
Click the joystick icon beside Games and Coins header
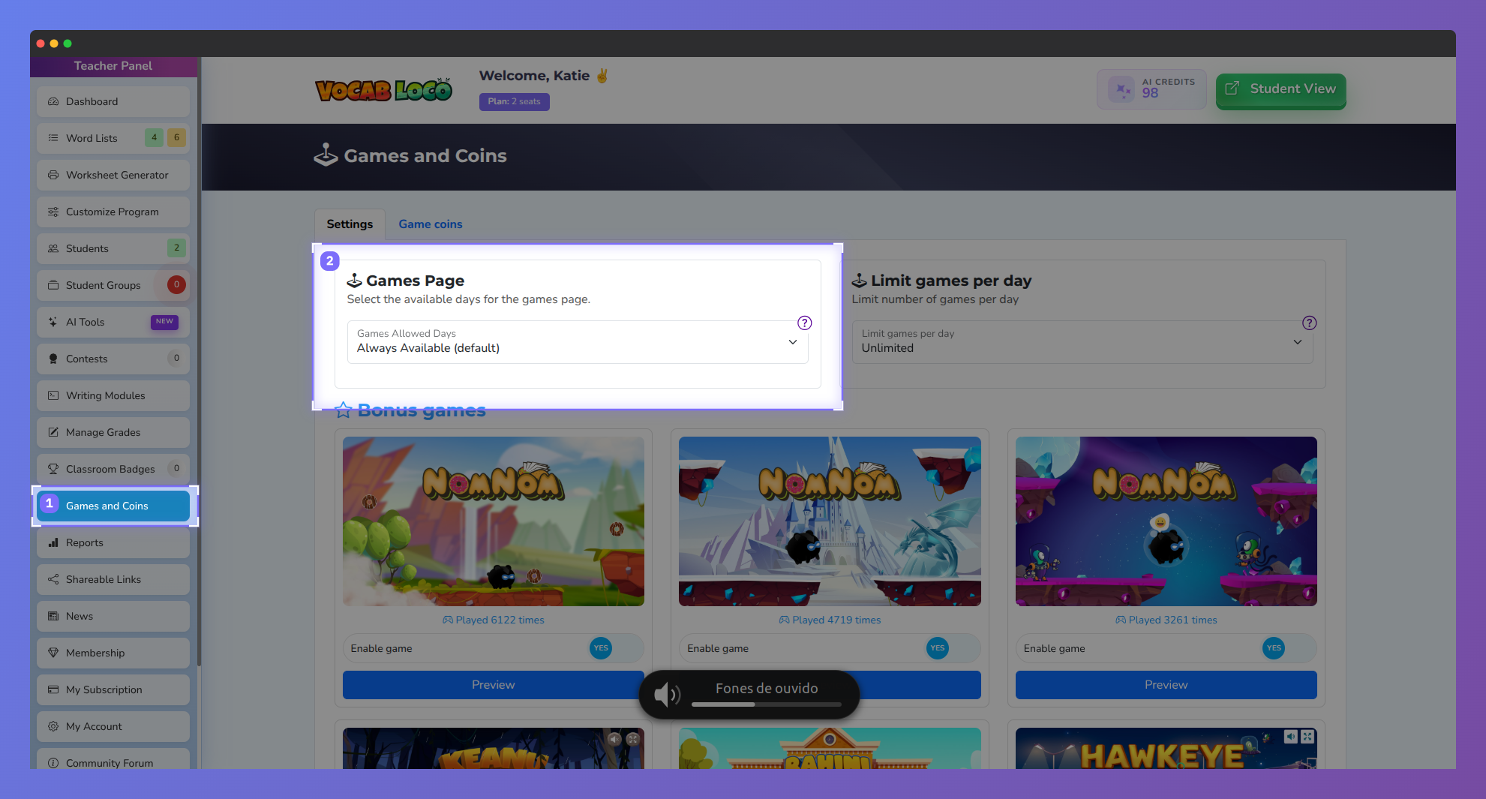[326, 155]
